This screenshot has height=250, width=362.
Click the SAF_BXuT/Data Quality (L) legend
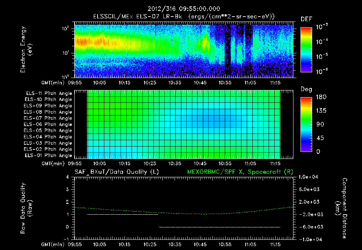pyautogui.click(x=117, y=172)
